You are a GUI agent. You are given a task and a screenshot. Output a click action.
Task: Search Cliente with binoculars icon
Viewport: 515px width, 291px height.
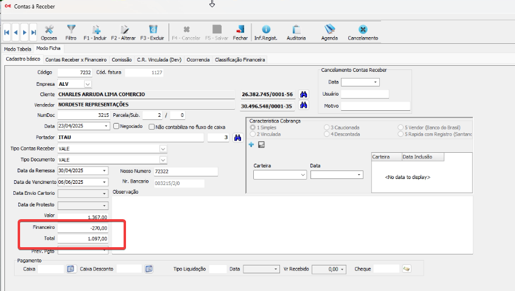click(x=304, y=94)
